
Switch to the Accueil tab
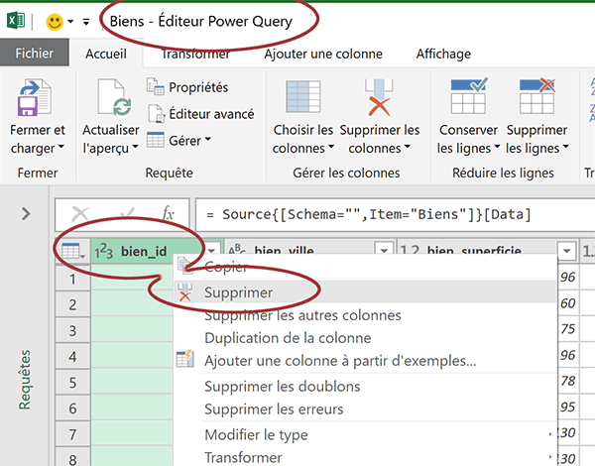tap(106, 54)
